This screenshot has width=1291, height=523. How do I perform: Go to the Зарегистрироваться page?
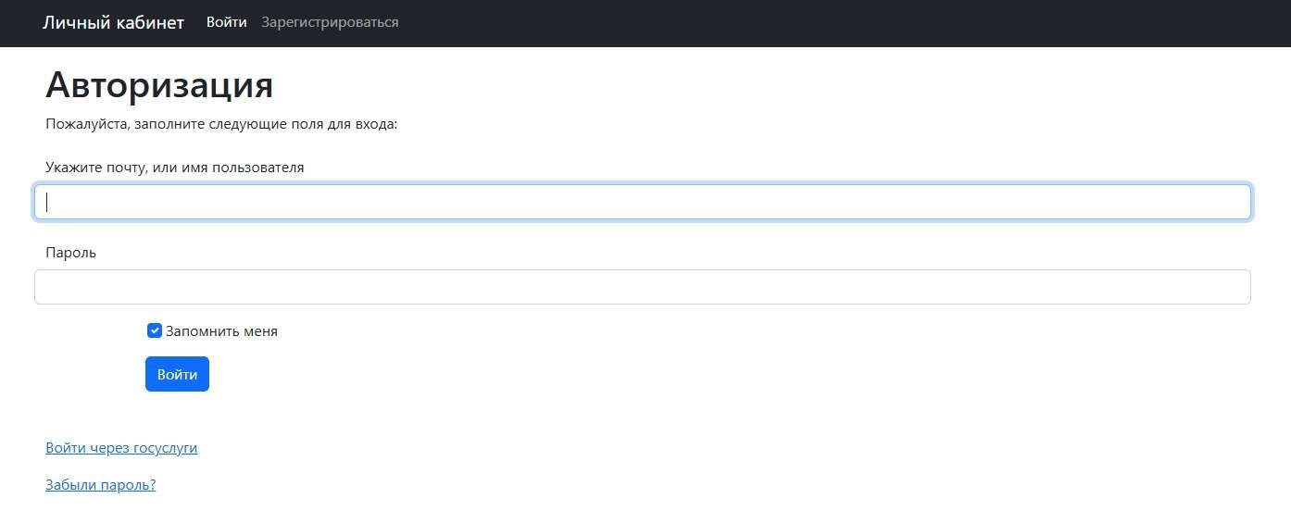point(330,22)
